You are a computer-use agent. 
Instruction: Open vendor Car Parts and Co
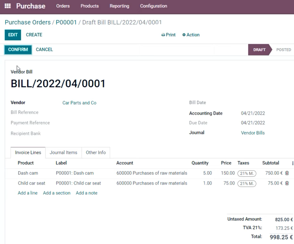pyautogui.click(x=79, y=103)
